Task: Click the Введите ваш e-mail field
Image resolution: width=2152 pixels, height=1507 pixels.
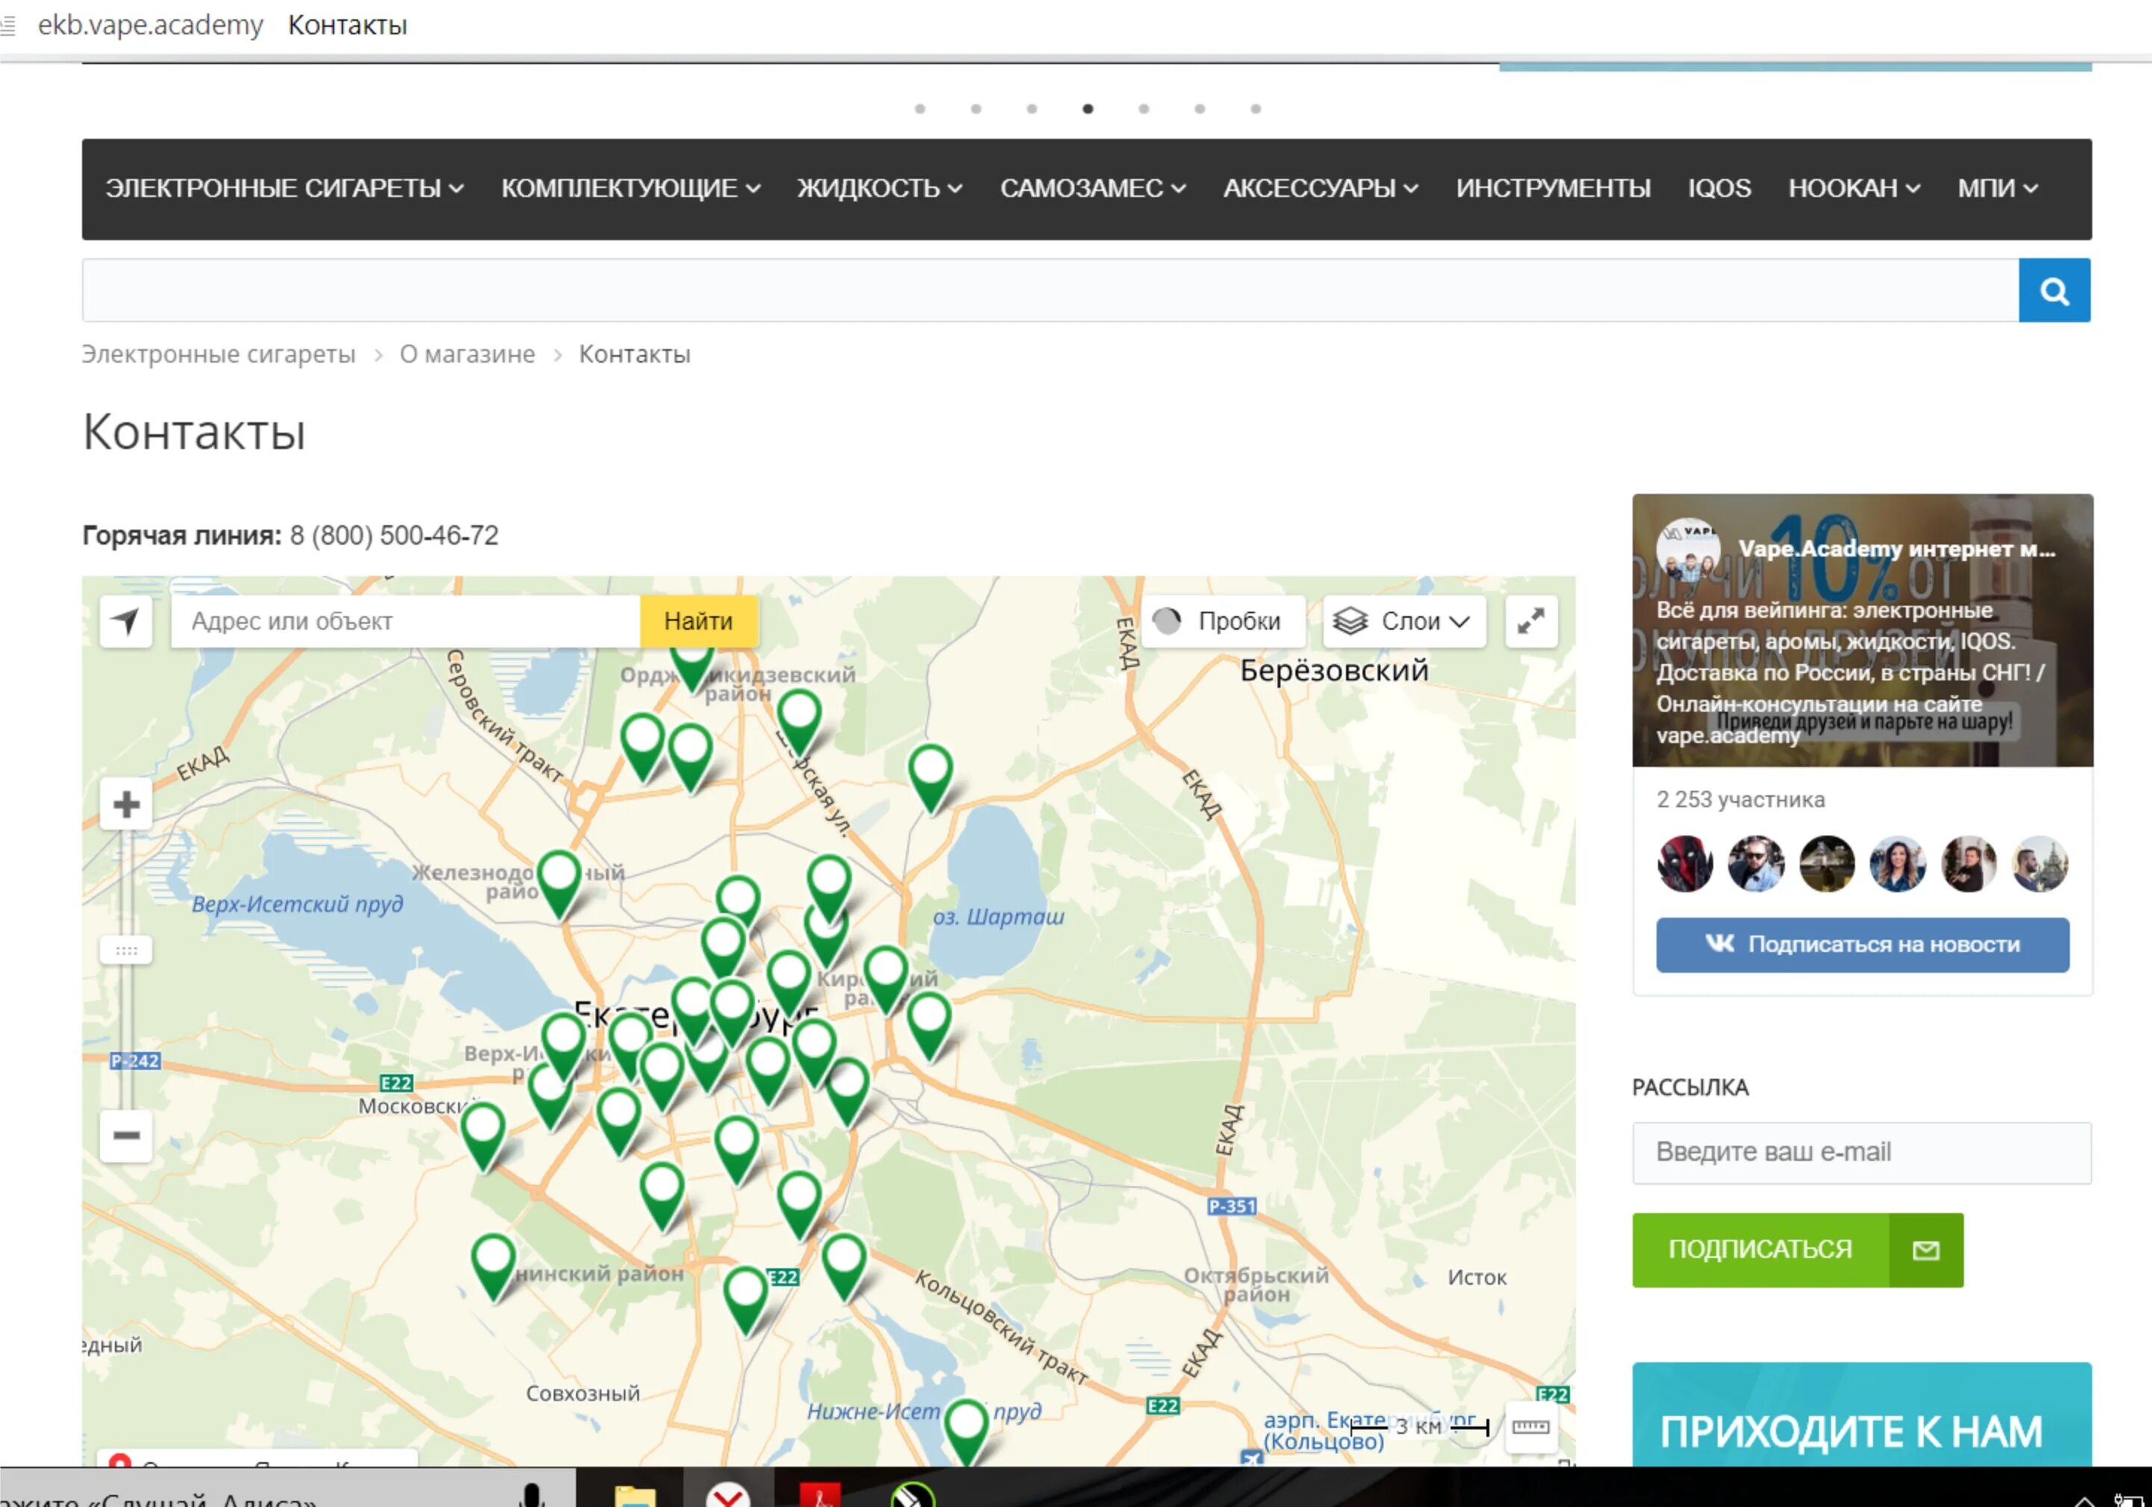Action: pos(1860,1152)
